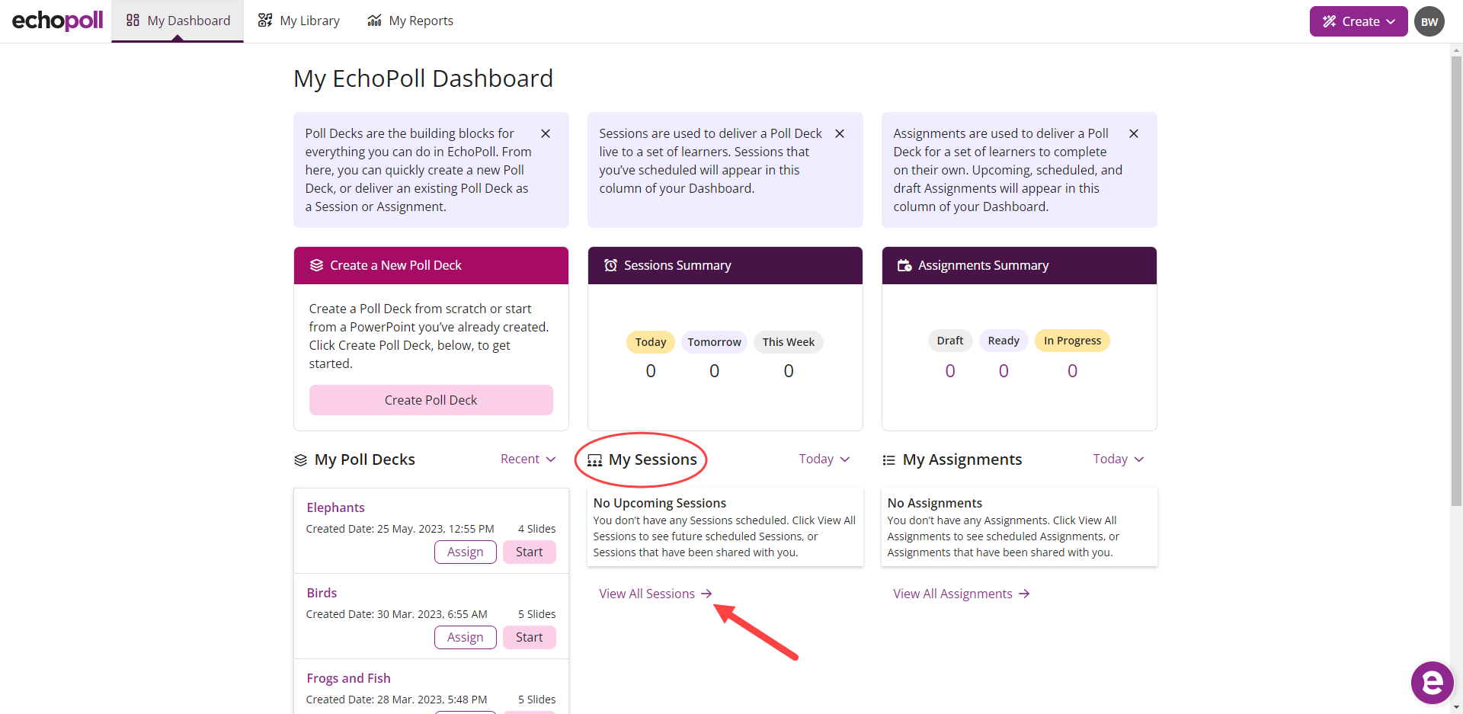Click the Ready assignments count zero
1463x714 pixels.
click(x=1004, y=371)
